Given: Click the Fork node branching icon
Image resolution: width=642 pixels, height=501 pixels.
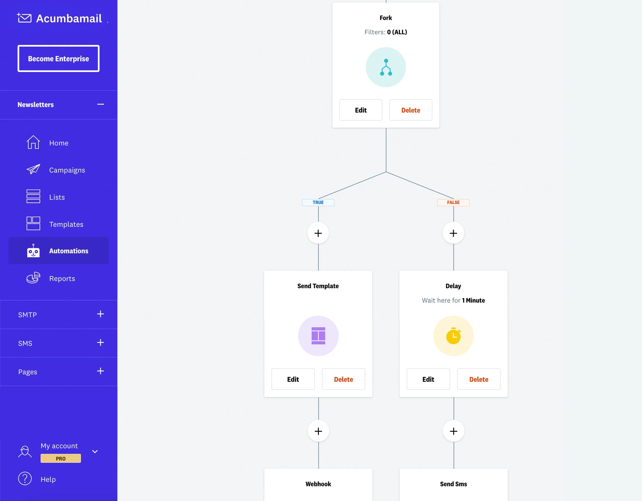Looking at the screenshot, I should (x=386, y=67).
